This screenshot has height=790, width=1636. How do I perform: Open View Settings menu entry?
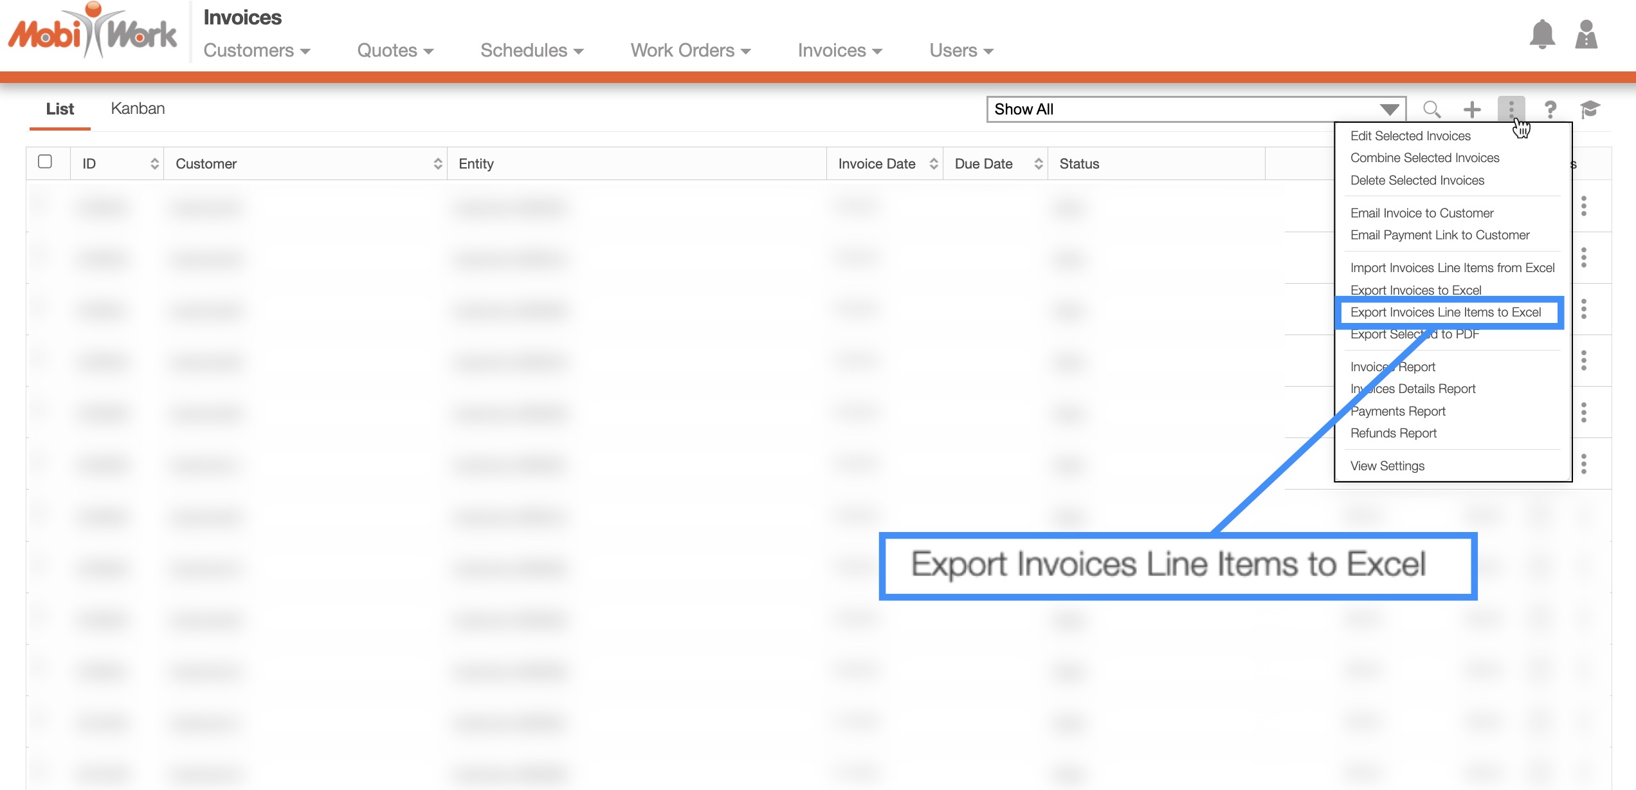click(1387, 466)
